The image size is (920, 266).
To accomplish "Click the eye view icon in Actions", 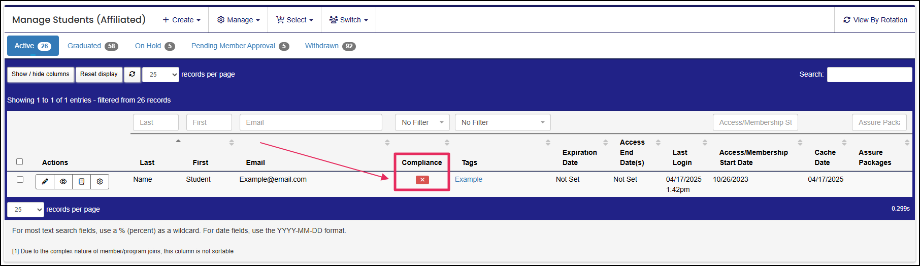I will click(63, 181).
